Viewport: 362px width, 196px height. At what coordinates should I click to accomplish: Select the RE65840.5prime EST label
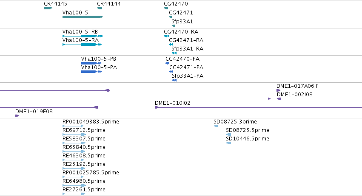pos(84,147)
